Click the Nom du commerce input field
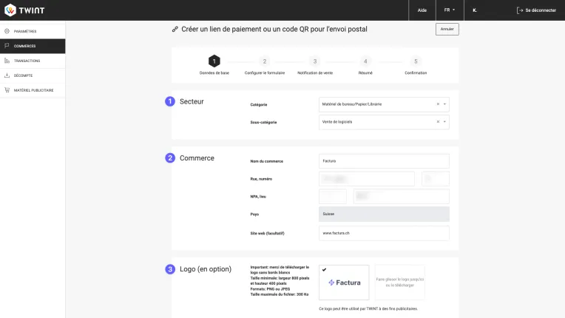This screenshot has height=318, width=565. (x=384, y=160)
